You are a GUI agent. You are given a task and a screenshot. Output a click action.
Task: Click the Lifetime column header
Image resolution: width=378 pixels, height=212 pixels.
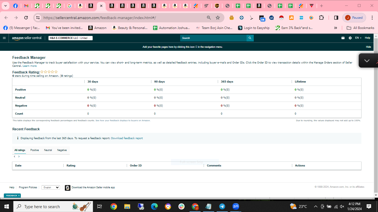(x=300, y=82)
